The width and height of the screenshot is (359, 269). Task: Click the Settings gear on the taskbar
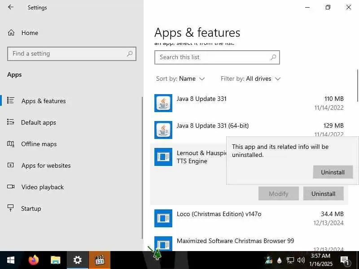pyautogui.click(x=78, y=260)
